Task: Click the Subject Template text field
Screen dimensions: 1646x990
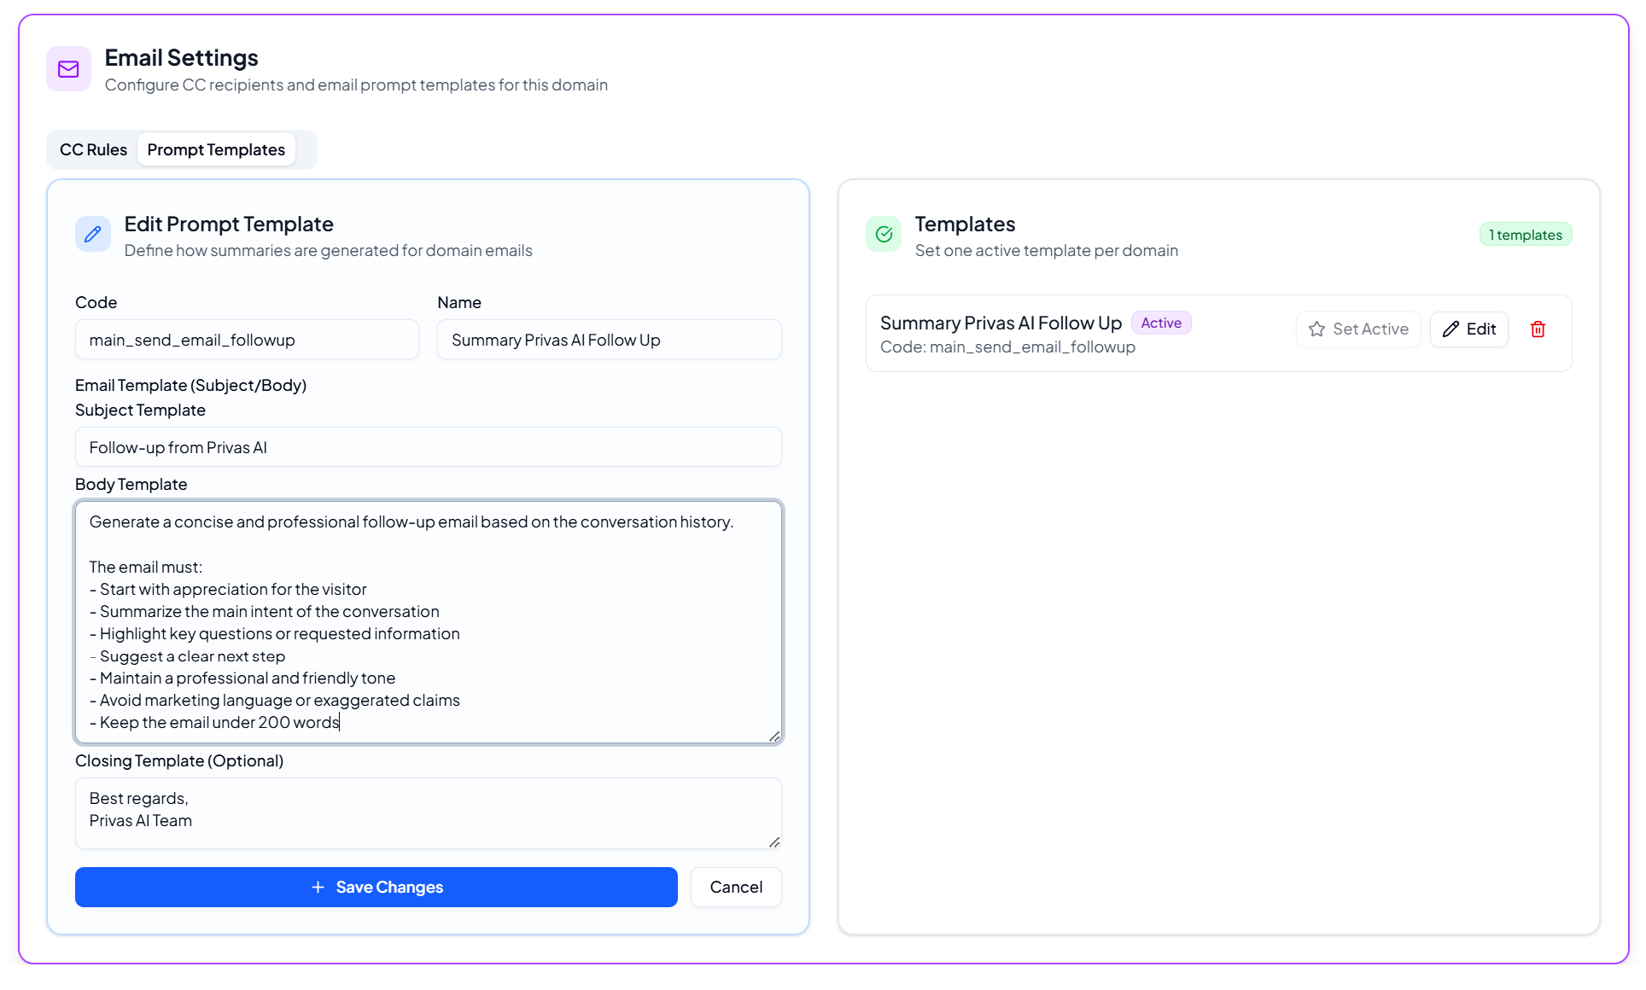Action: pos(428,447)
